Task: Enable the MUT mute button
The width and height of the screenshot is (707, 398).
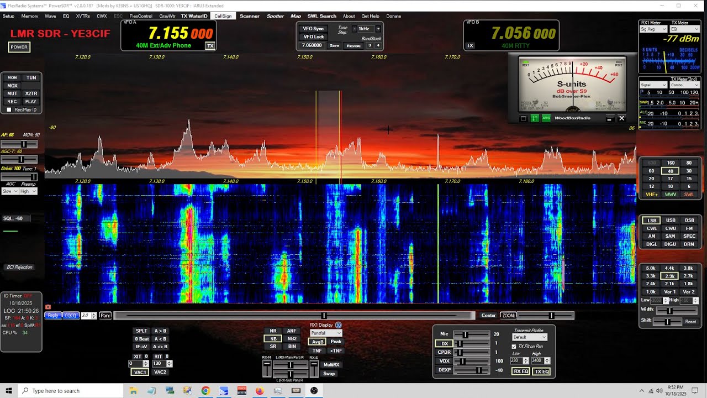Action: pos(12,93)
